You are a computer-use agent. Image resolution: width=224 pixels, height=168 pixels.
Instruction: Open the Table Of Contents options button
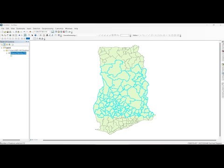click(13, 44)
